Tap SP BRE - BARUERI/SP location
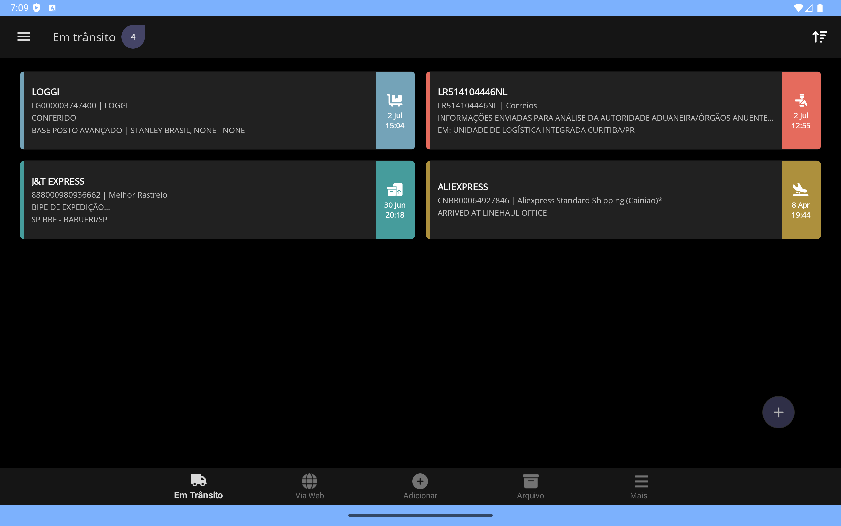Image resolution: width=841 pixels, height=526 pixels. click(70, 219)
